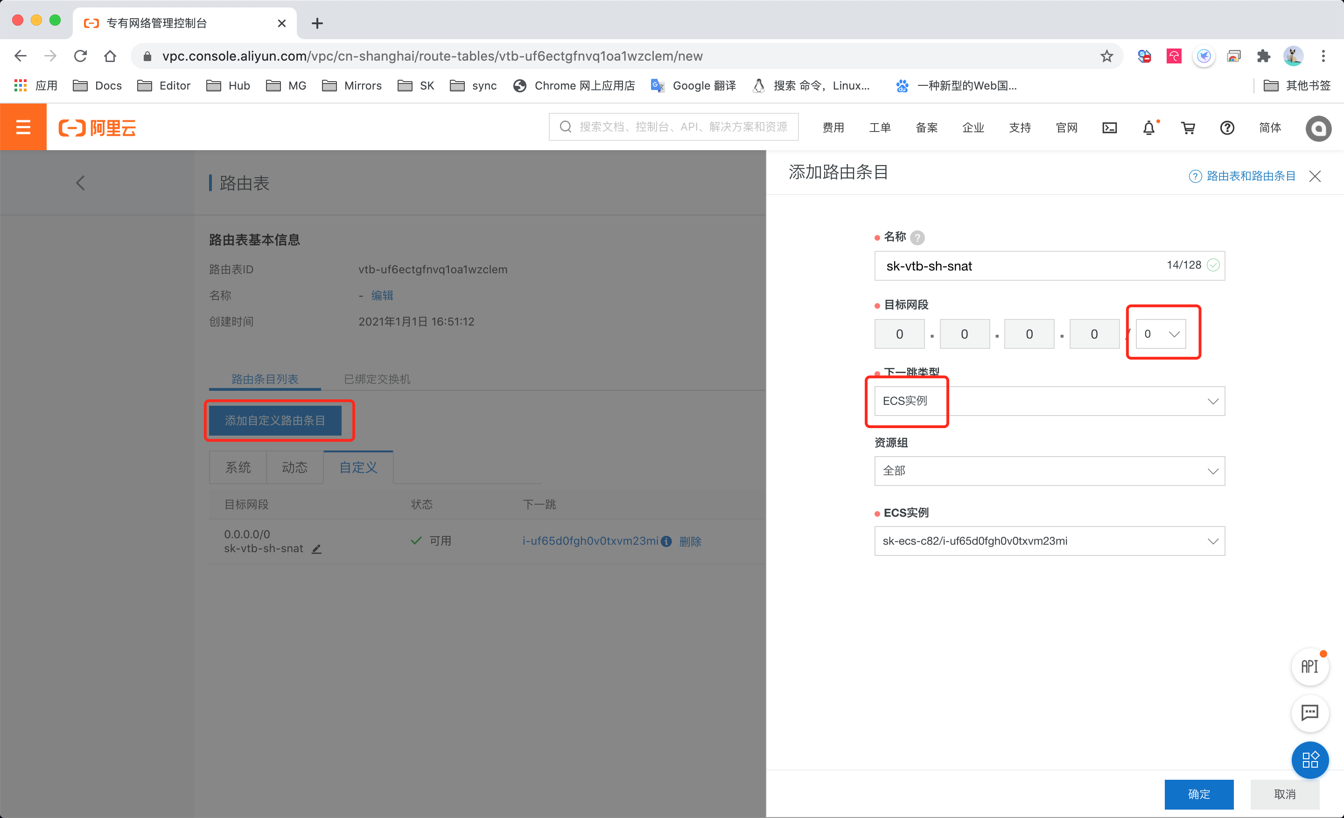This screenshot has height=818, width=1344.
Task: Open the Google 翻译 bookmark
Action: pos(693,85)
